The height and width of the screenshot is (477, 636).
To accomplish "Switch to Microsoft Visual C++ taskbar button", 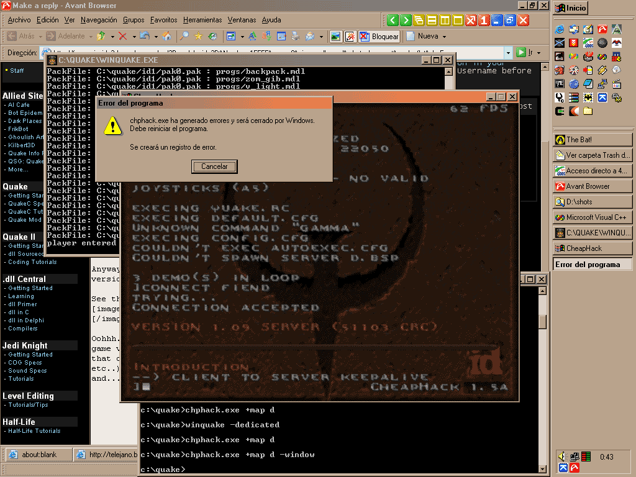I will (x=592, y=217).
